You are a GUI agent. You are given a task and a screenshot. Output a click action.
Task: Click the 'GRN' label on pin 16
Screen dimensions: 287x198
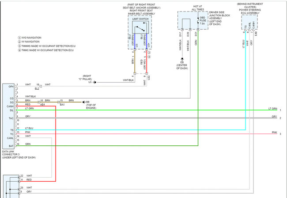pyautogui.click(x=28, y=144)
